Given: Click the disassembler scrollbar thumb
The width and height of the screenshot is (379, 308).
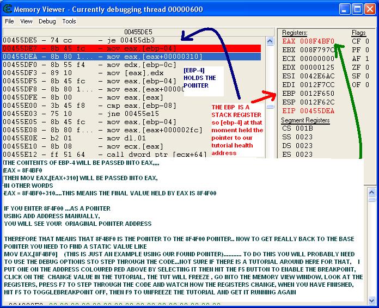Looking at the screenshot, I should pyautogui.click(x=270, y=107).
